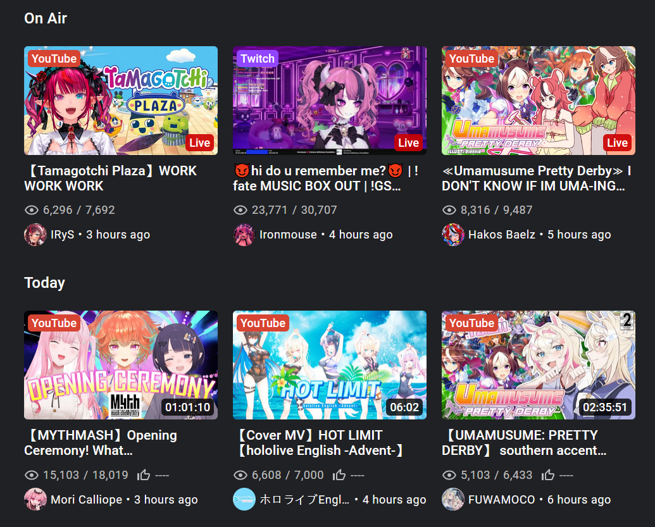655x527 pixels.
Task: Click thumbs-up icon under FUWAMOCO Umamusume video
Action: click(547, 474)
